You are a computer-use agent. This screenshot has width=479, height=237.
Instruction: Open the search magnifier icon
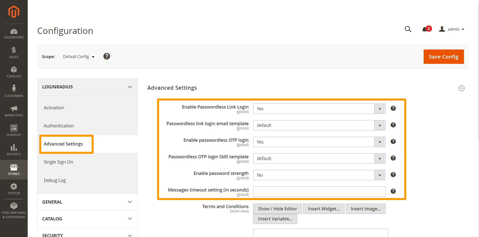click(408, 29)
